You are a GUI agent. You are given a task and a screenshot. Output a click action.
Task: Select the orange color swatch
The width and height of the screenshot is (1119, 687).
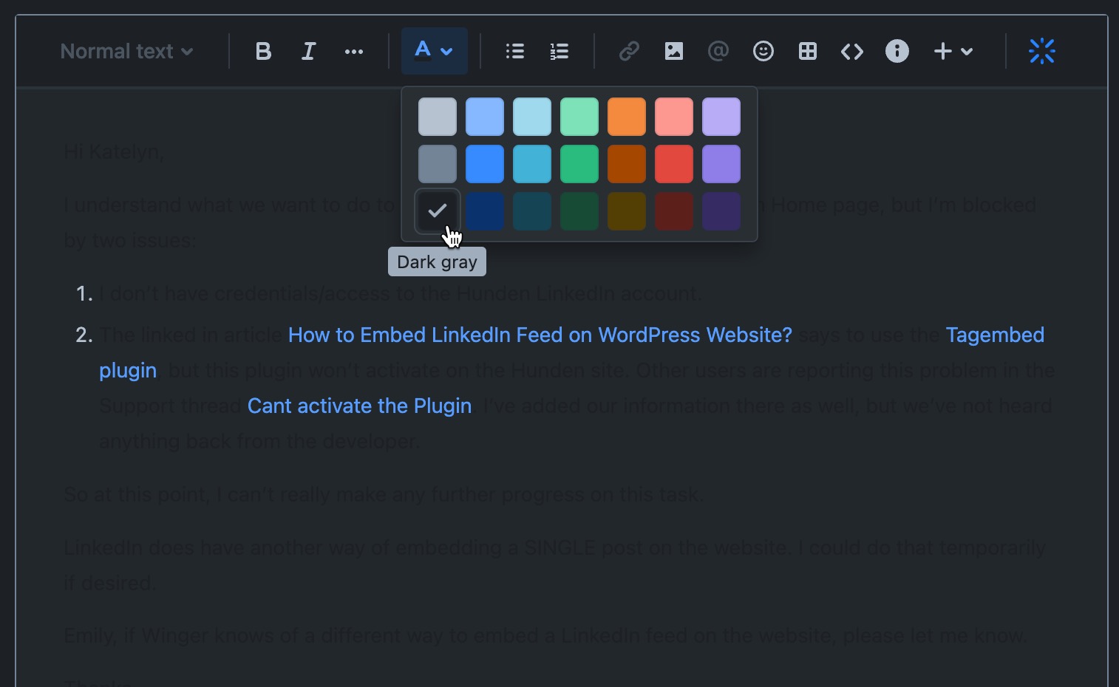(x=626, y=116)
